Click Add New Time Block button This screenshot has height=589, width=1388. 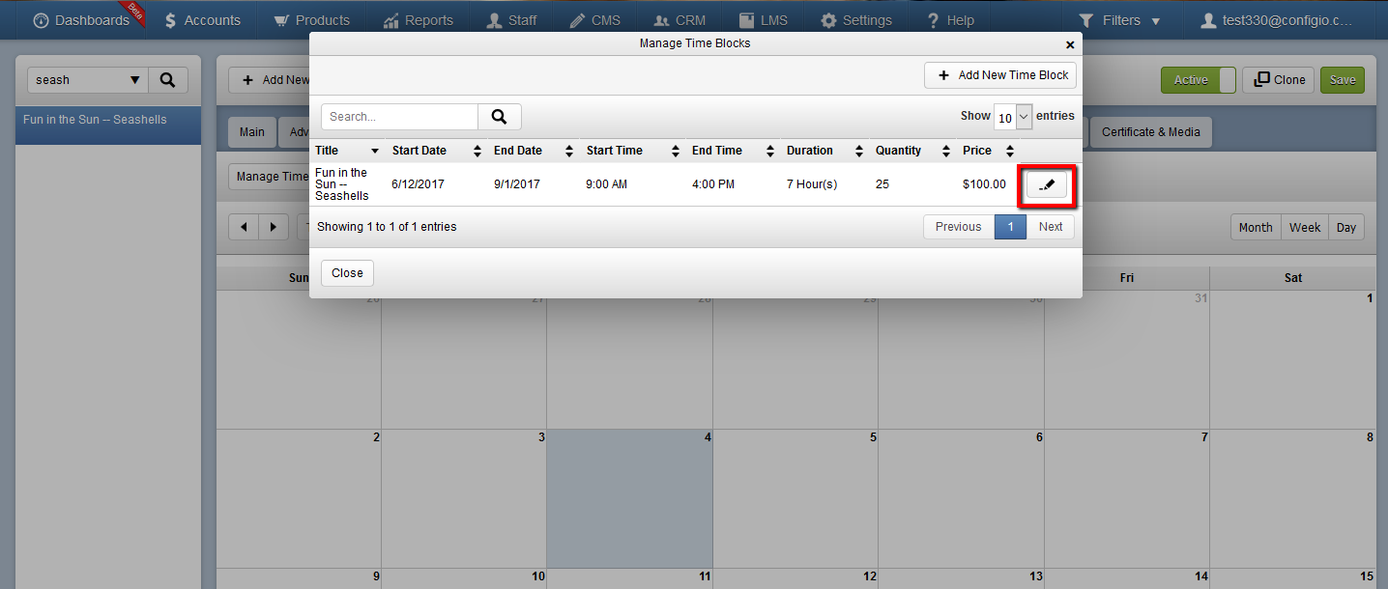coord(1000,75)
